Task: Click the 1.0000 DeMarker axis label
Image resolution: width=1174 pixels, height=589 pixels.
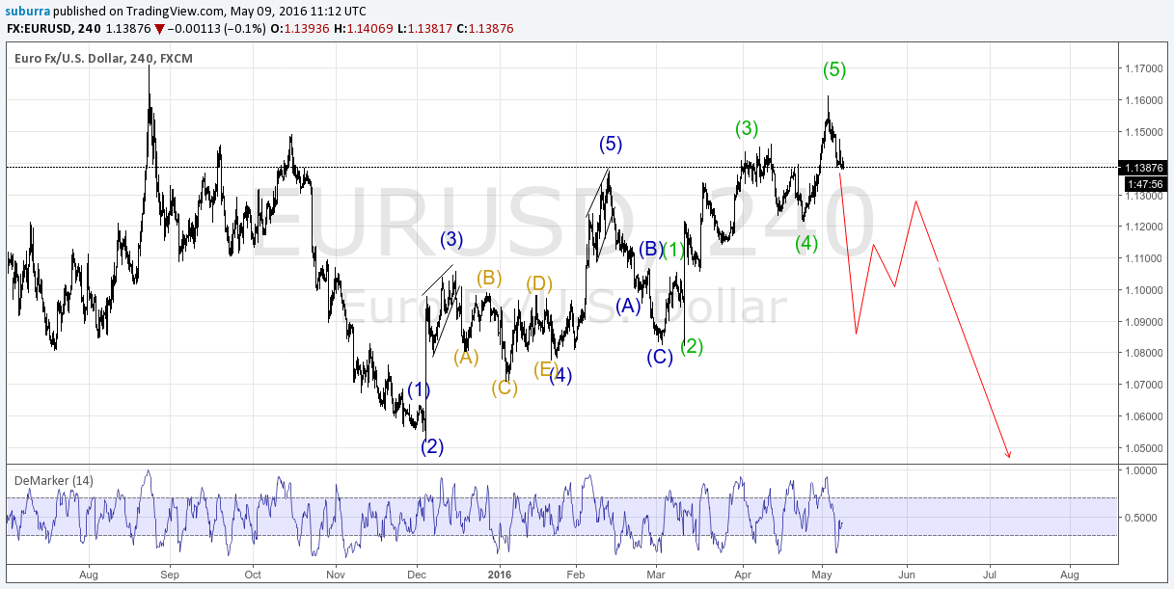Action: [x=1141, y=470]
